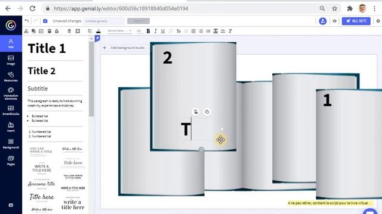Image resolution: width=382 pixels, height=214 pixels.
Task: Open the Image panel in sidebar
Action: coord(11,60)
